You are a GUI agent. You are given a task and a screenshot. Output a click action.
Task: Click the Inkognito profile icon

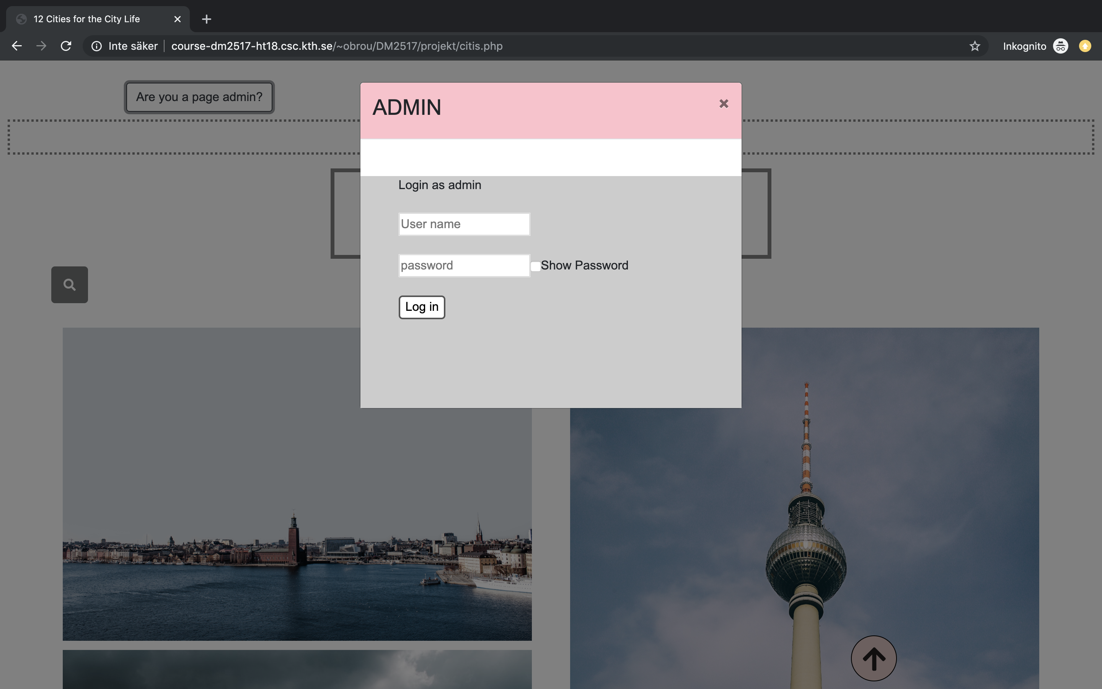1061,46
